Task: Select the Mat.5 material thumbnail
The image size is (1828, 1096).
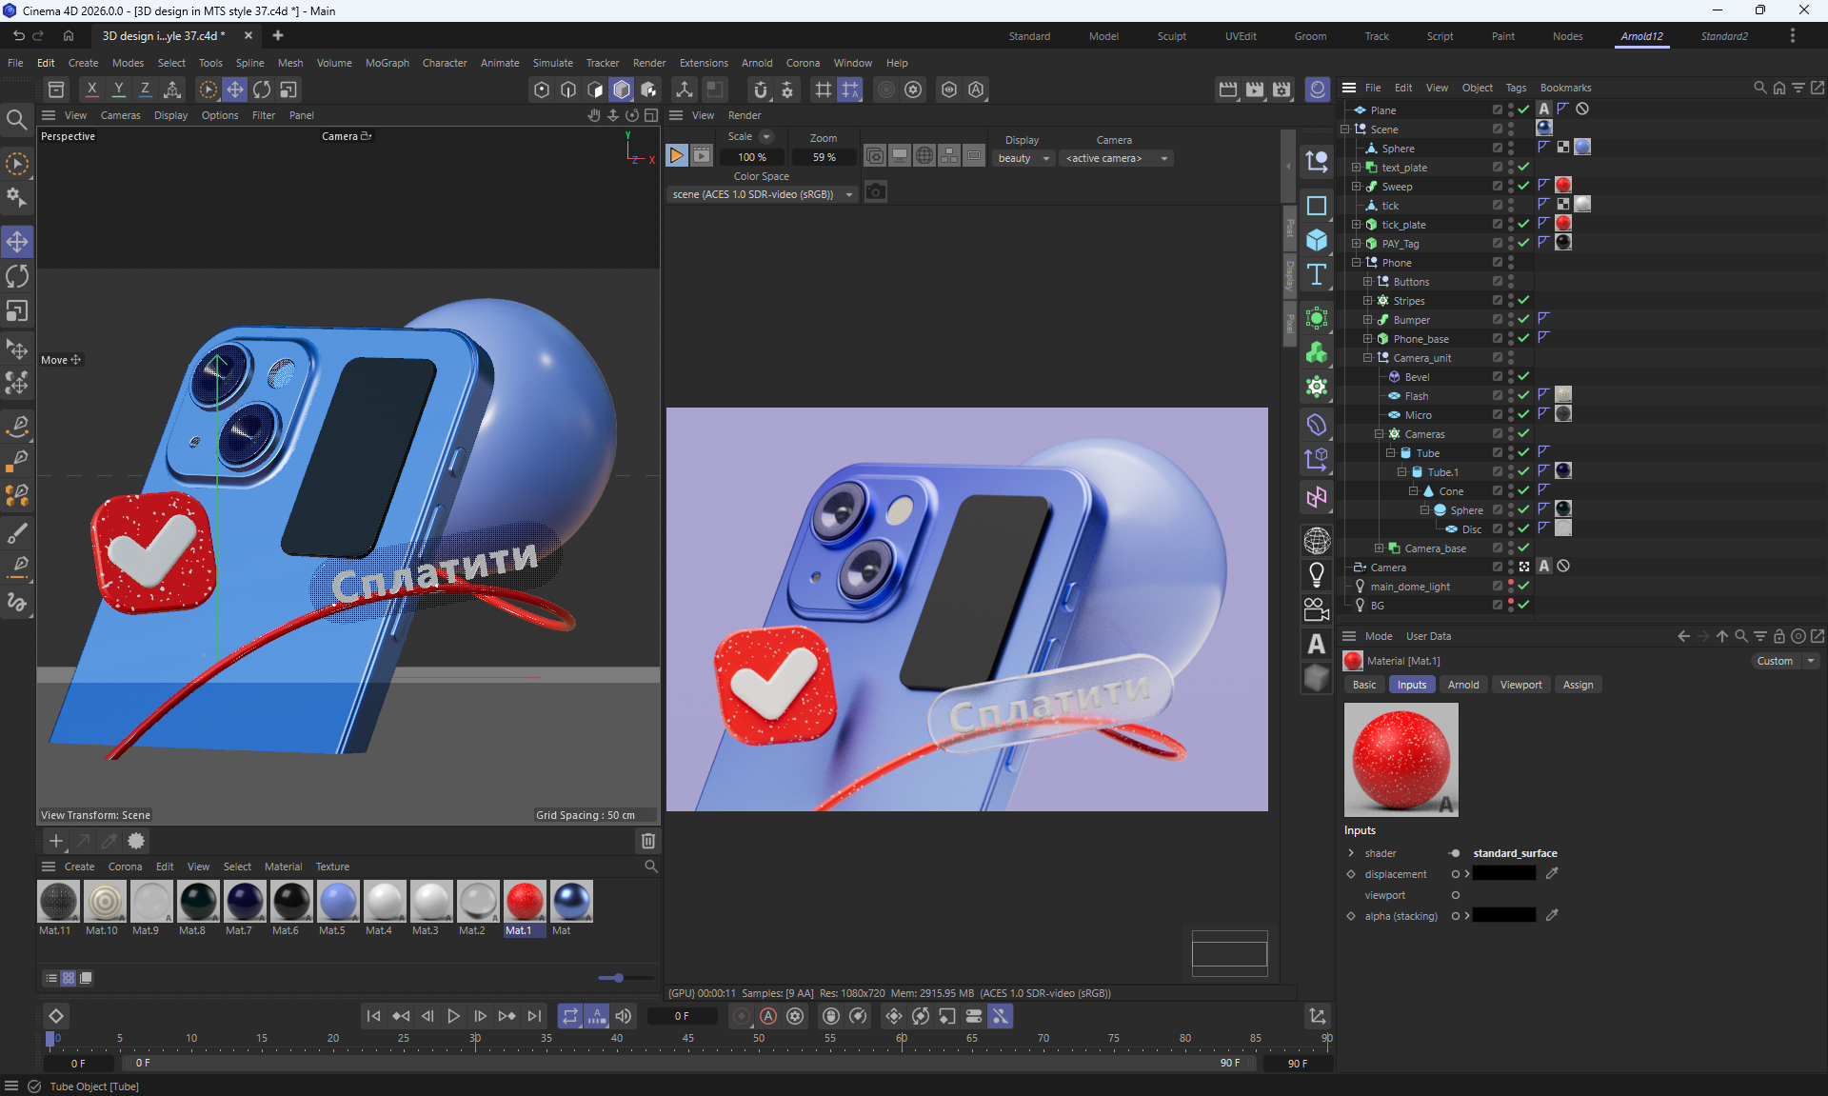Action: (338, 901)
